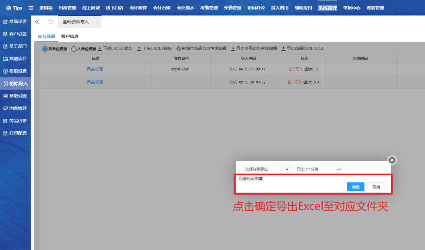Click the hamburger menu icon beside Tips

pyautogui.click(x=31, y=8)
